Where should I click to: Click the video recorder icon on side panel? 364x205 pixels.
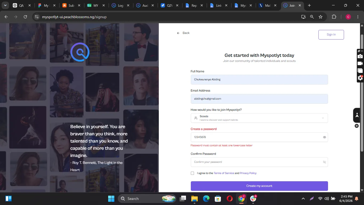(x=360, y=64)
